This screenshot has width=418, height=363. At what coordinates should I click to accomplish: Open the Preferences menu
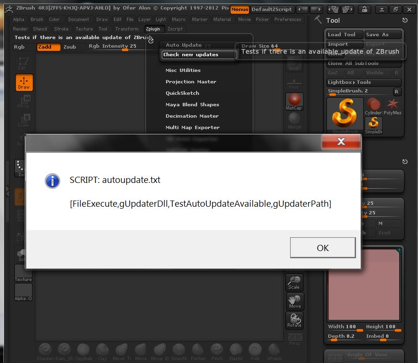point(288,20)
